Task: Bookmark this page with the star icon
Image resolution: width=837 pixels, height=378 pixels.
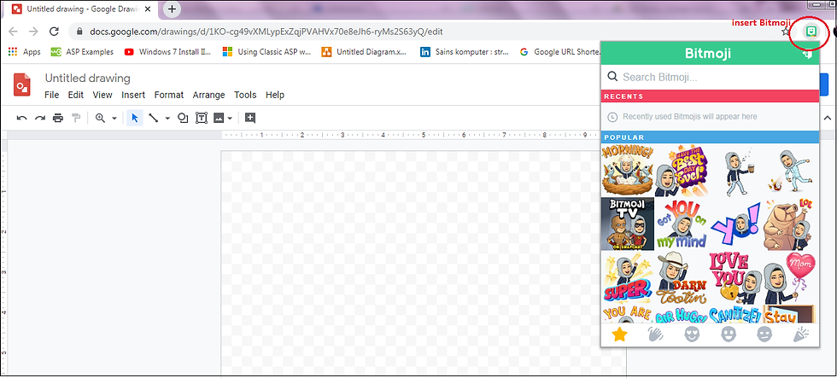Action: [x=785, y=32]
